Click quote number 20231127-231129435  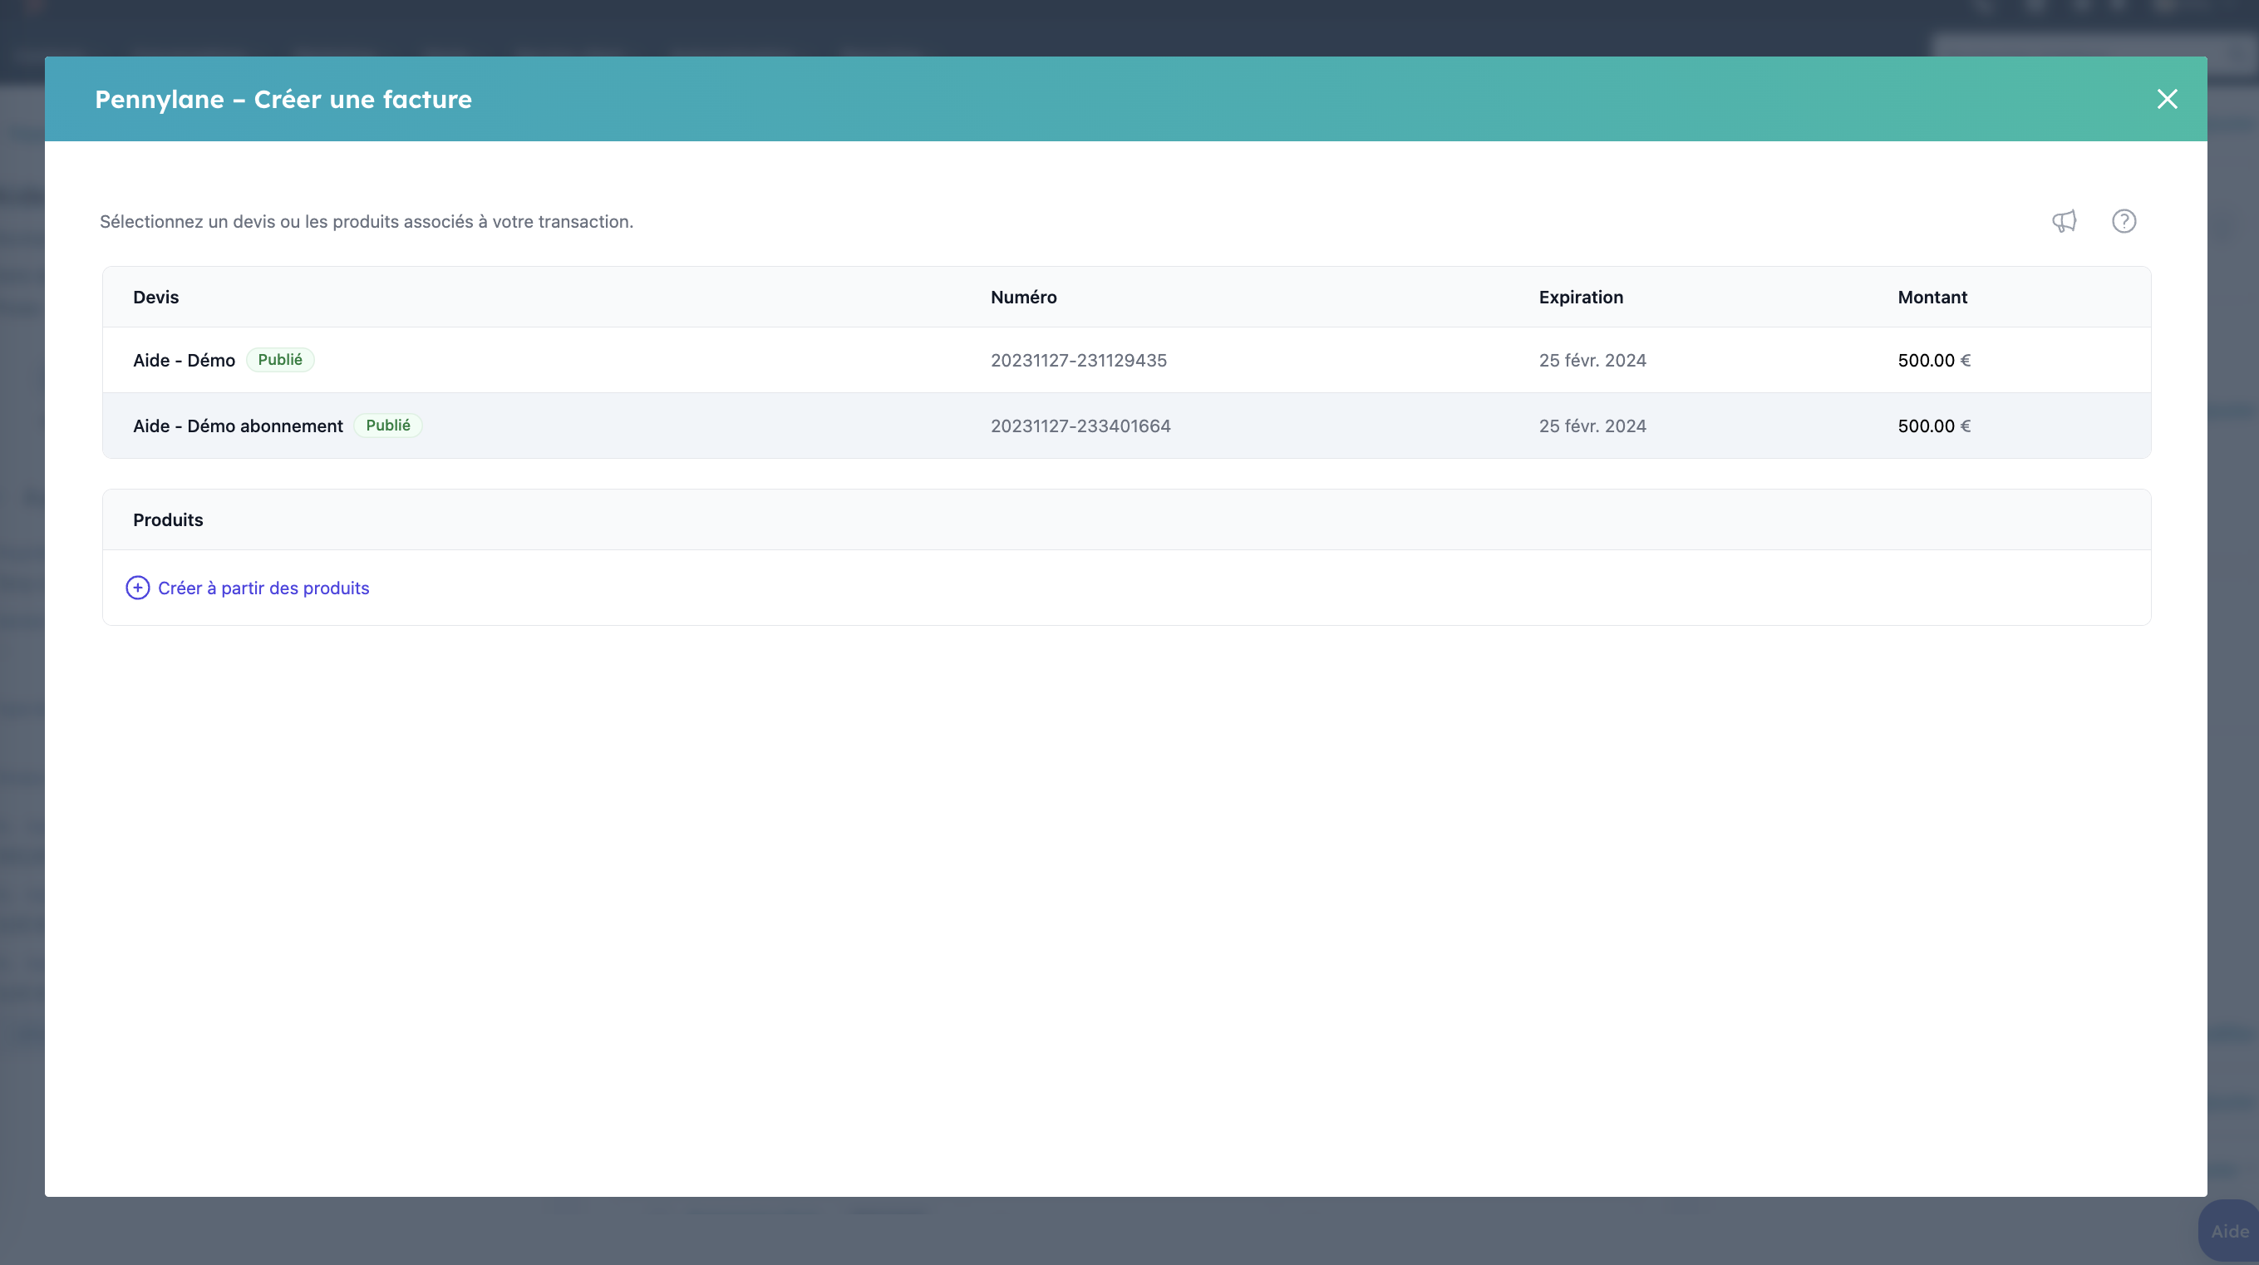click(x=1078, y=361)
